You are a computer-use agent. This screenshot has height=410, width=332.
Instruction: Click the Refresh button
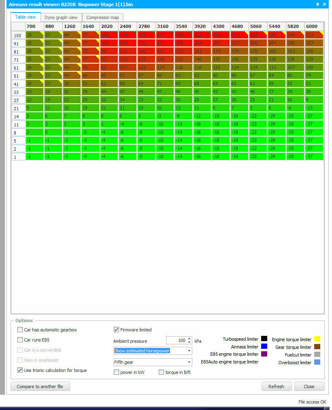pos(276,387)
